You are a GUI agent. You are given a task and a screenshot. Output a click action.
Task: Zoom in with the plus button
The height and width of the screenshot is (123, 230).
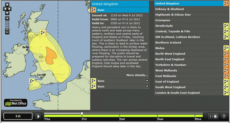click(x=7, y=19)
